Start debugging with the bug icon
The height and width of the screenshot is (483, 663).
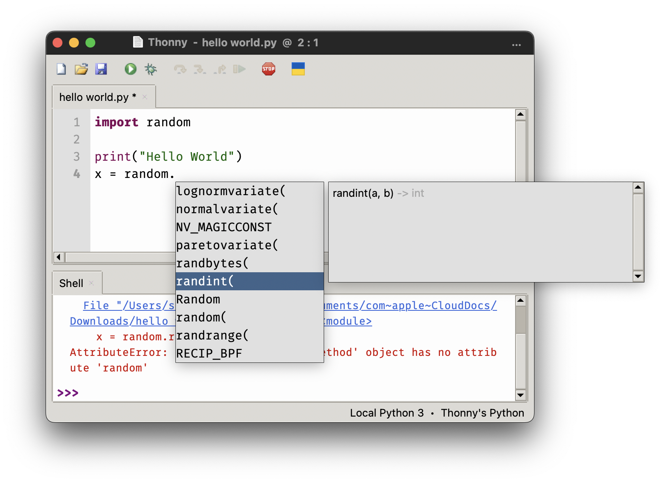[x=151, y=69]
